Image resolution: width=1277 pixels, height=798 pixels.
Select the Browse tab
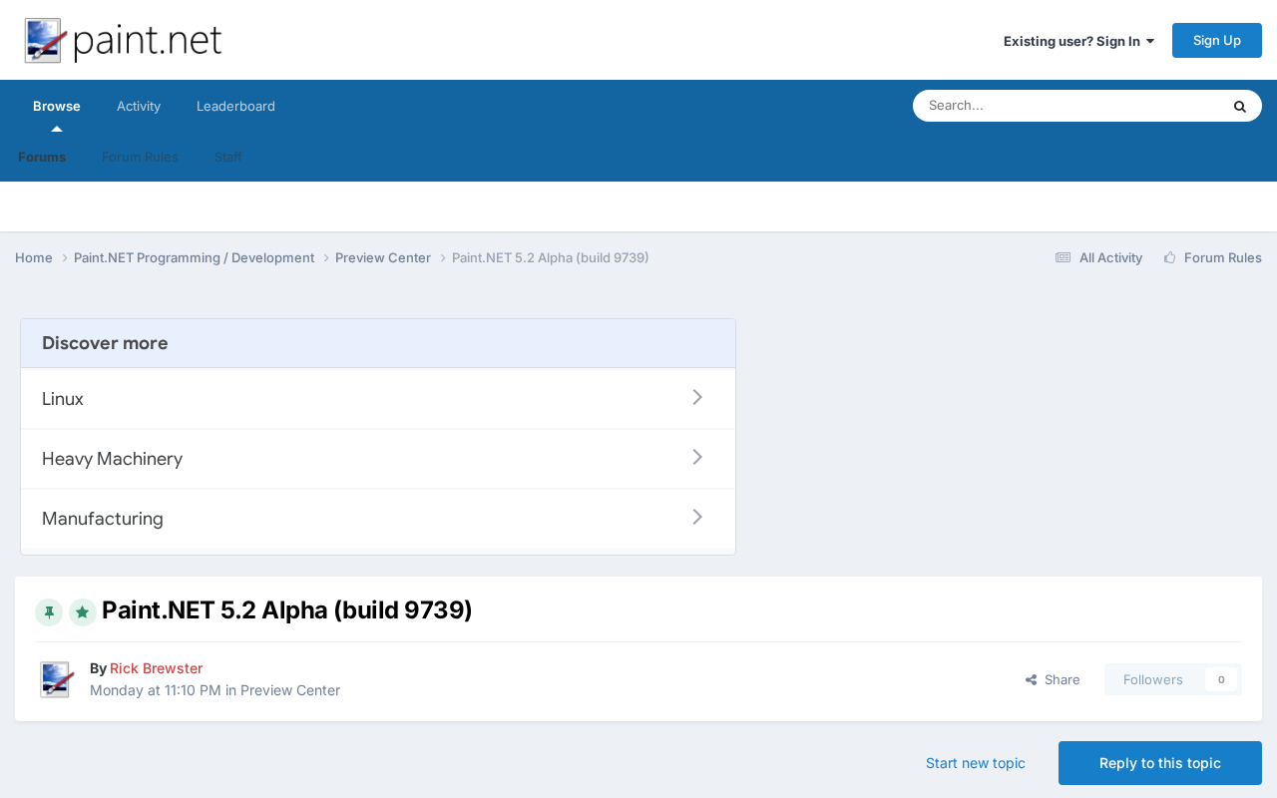click(x=57, y=106)
